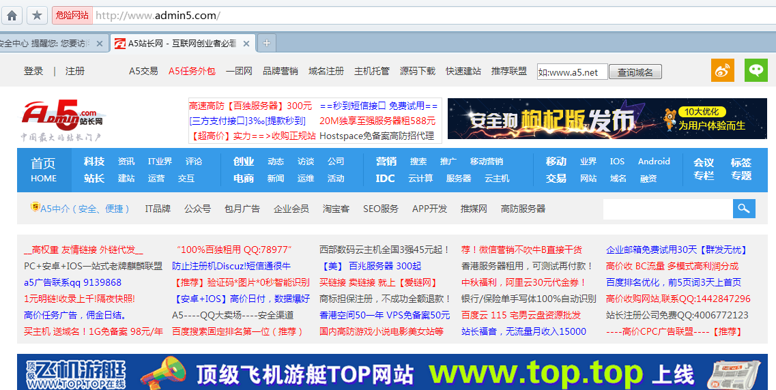The height and width of the screenshot is (390, 776).
Task: Open 中秋福利，阿里云30元代金券 link
Action: coord(524,282)
